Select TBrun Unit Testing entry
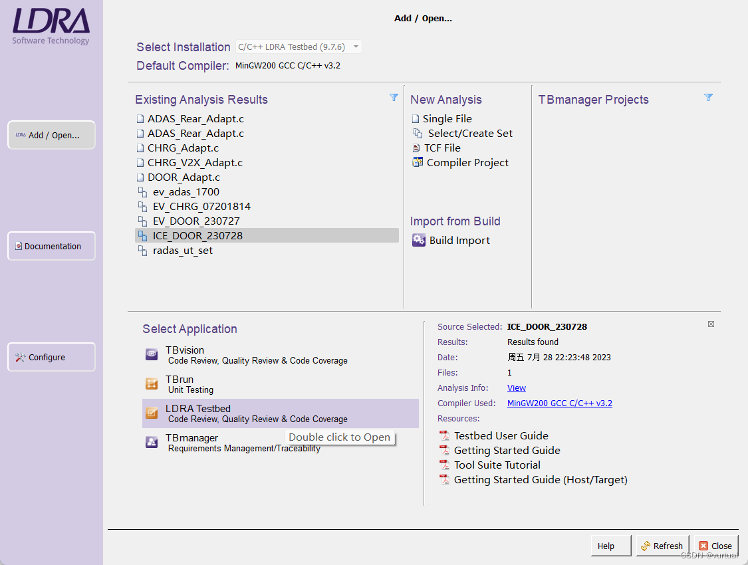Viewport: 748px width, 565px height. pyautogui.click(x=281, y=384)
